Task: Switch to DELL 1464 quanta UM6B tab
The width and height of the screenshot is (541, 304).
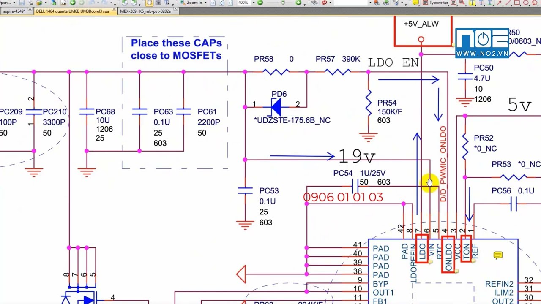Action: click(72, 11)
